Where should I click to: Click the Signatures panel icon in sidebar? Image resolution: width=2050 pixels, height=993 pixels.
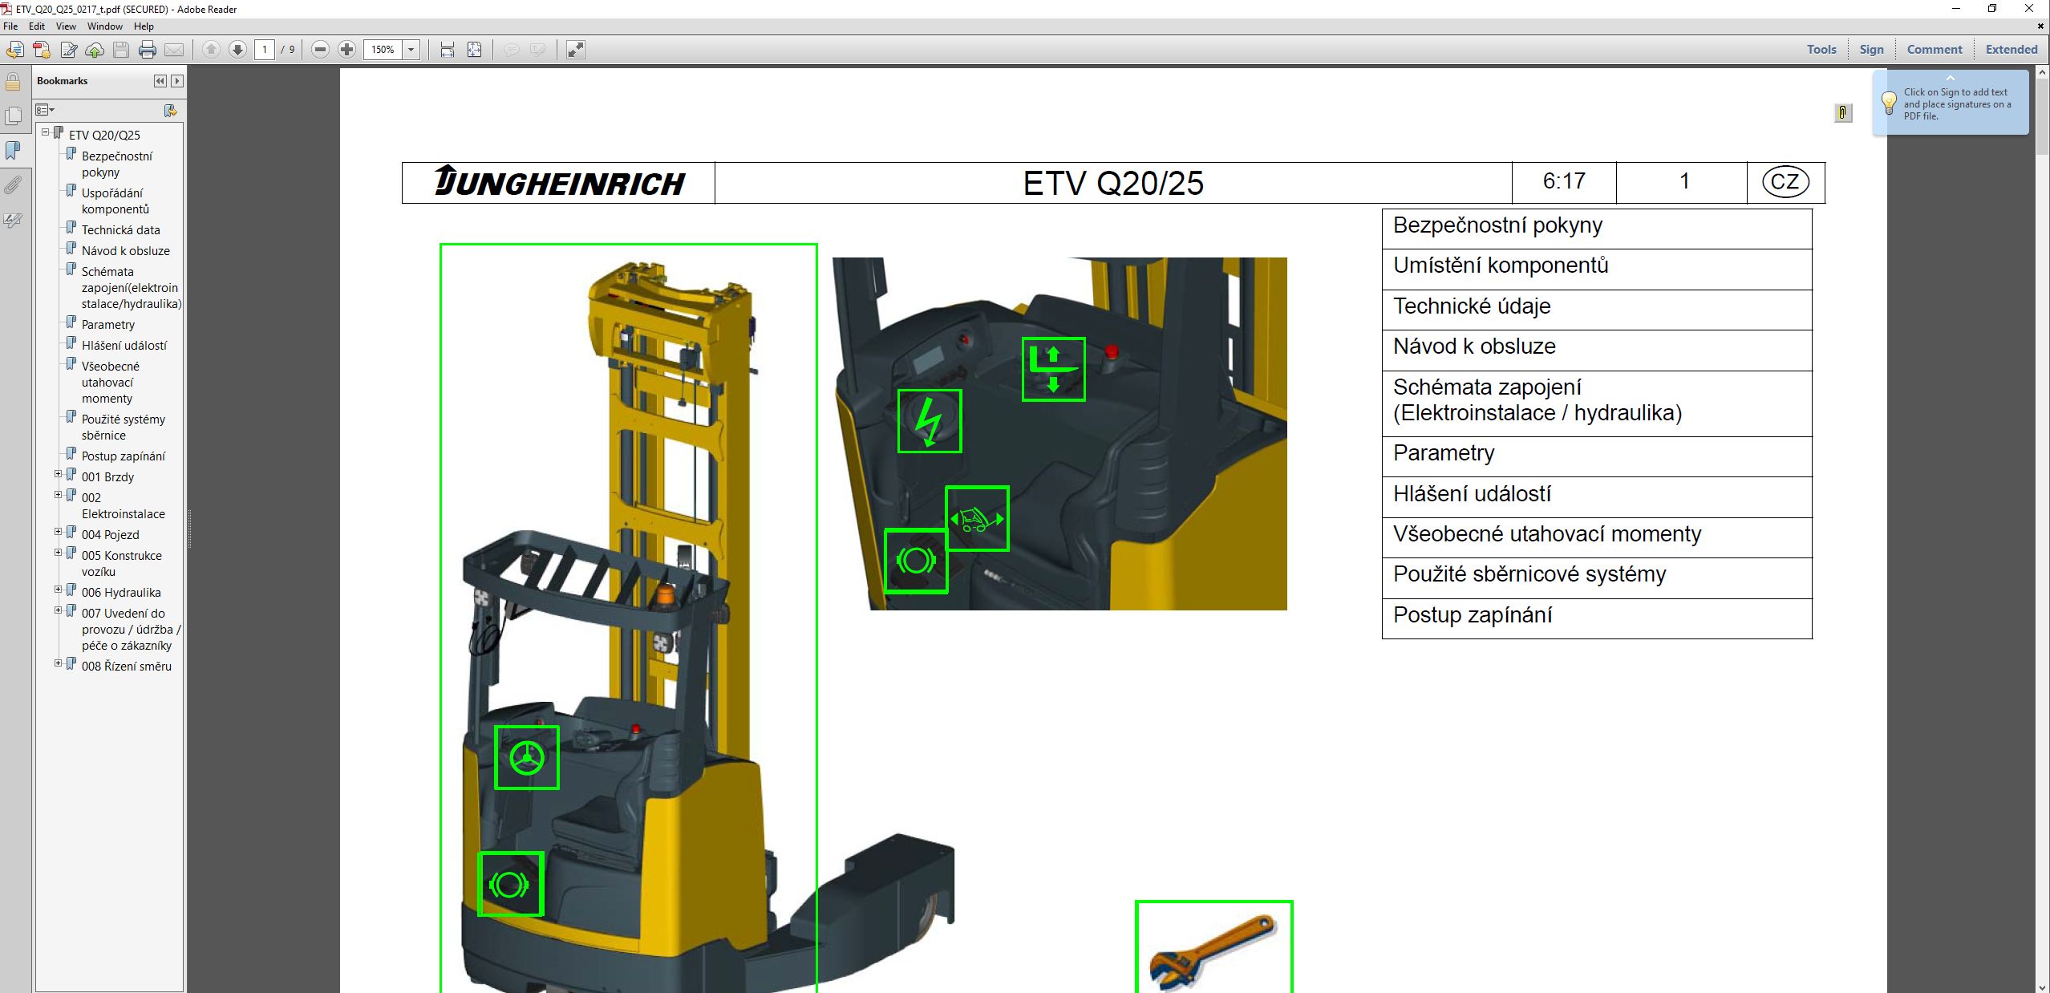[12, 221]
